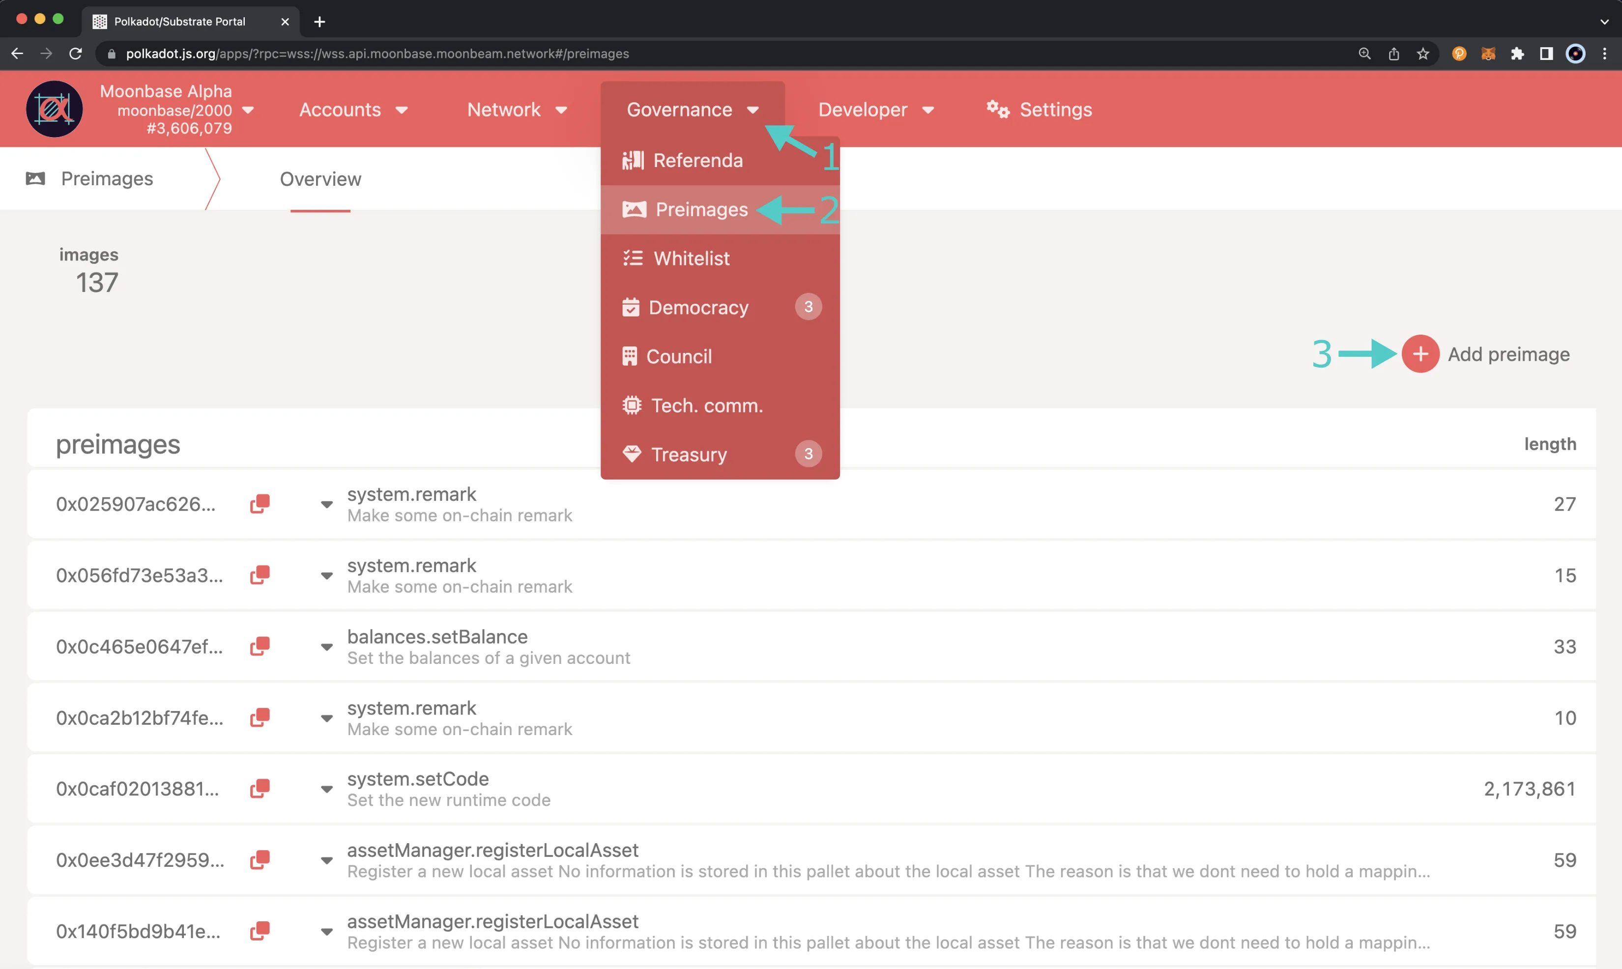Select Preimages in Governance menu
The image size is (1622, 969).
tap(720, 210)
